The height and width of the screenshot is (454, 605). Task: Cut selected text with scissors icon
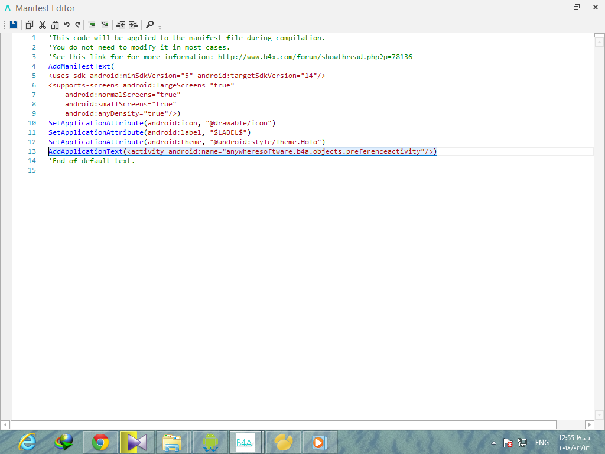[43, 25]
